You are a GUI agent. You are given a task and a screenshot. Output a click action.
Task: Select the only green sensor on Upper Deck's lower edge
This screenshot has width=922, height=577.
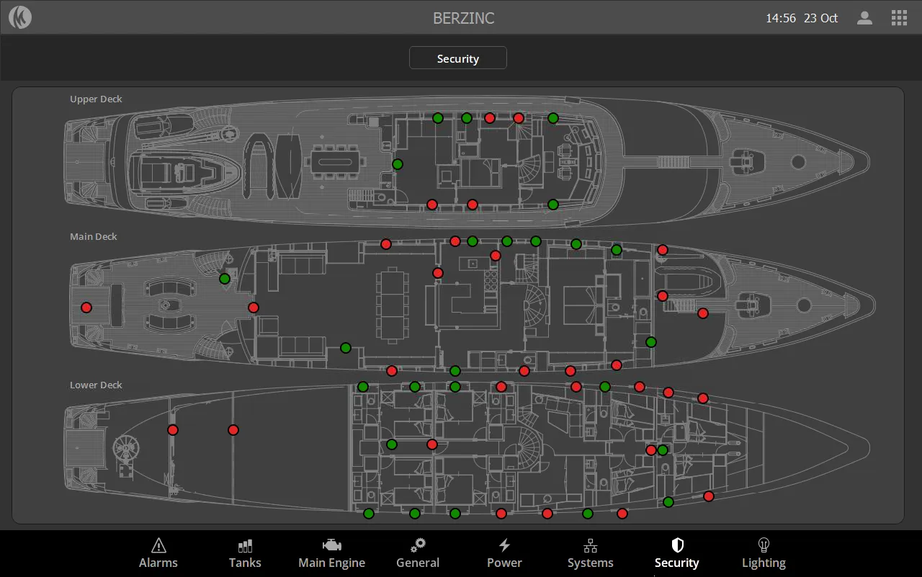tap(553, 205)
